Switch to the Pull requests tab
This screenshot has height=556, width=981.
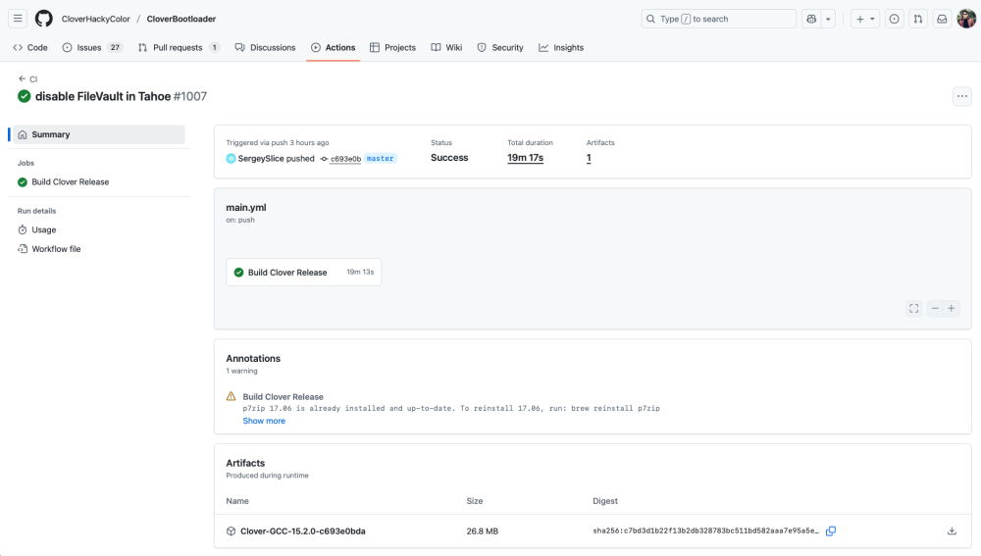[179, 47]
